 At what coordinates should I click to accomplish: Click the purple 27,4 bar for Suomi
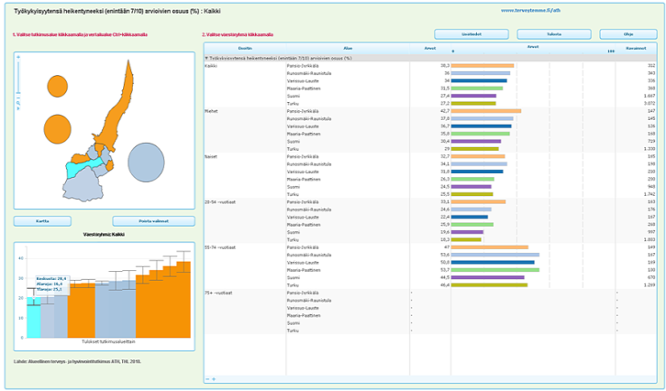coord(473,96)
